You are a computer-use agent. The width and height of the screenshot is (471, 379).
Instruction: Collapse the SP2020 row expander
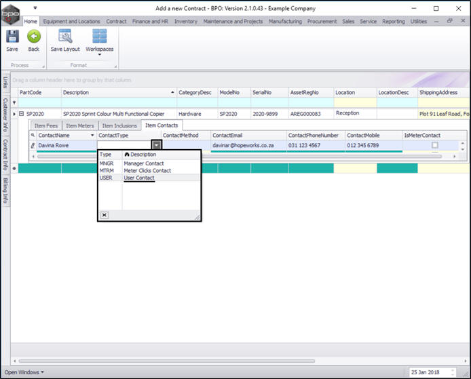coord(21,114)
